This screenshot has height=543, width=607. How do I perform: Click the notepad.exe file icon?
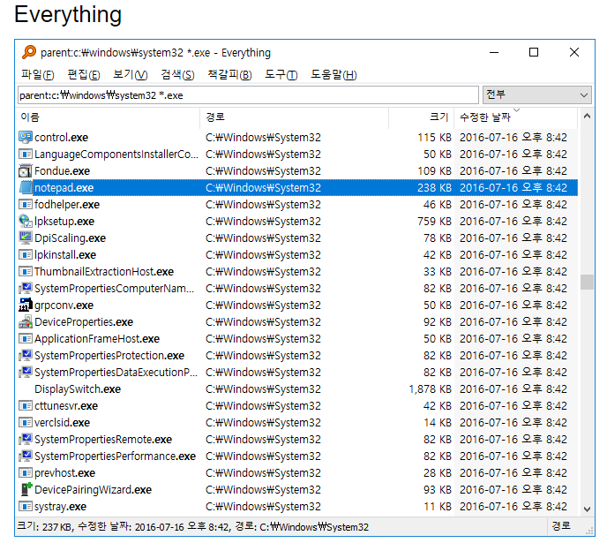click(26, 188)
